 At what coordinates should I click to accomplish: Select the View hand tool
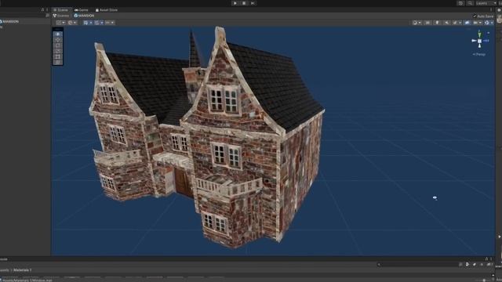click(57, 34)
